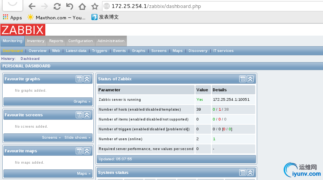
Task: Collapse the Favourite screens widget
Action: click(87, 115)
